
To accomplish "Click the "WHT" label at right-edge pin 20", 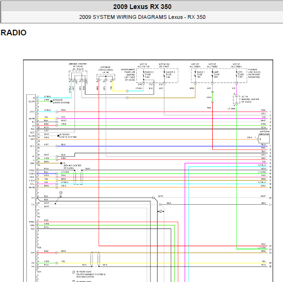I will [x=263, y=196].
